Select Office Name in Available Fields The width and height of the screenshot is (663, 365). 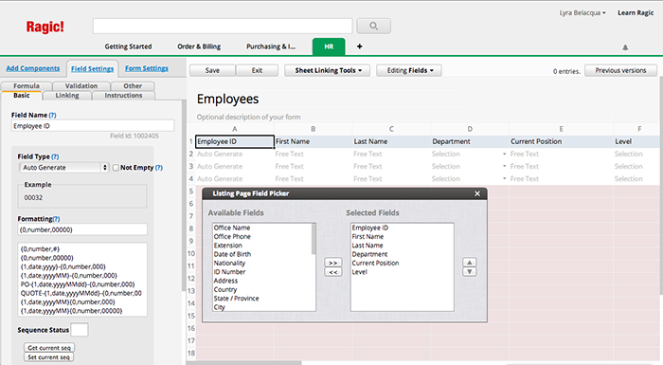232,228
